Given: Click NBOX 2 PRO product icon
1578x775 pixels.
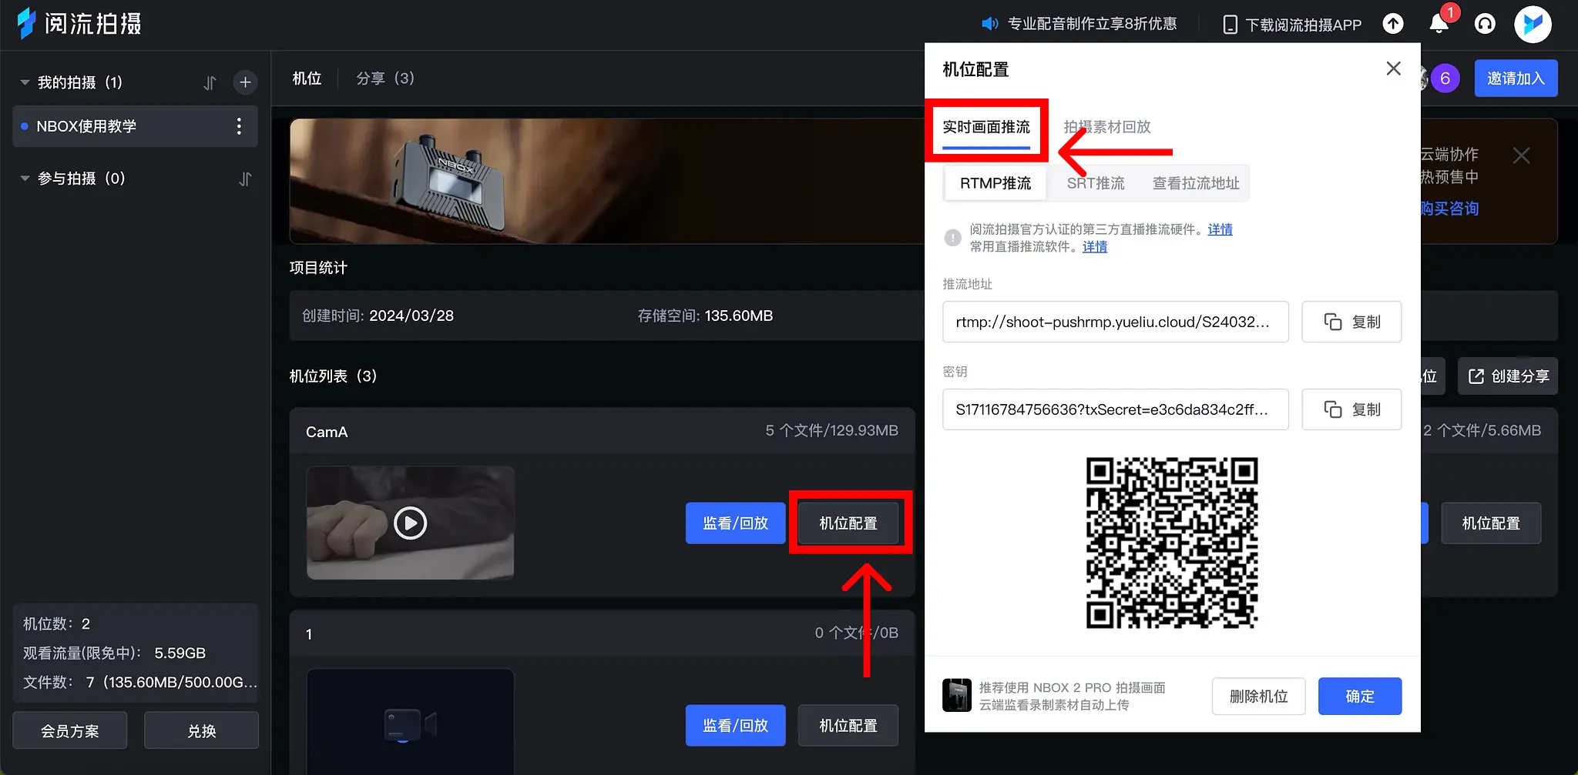Looking at the screenshot, I should click(x=957, y=696).
